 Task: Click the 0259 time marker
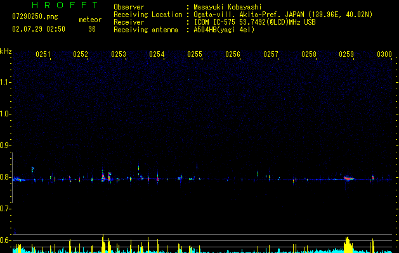pyautogui.click(x=346, y=54)
